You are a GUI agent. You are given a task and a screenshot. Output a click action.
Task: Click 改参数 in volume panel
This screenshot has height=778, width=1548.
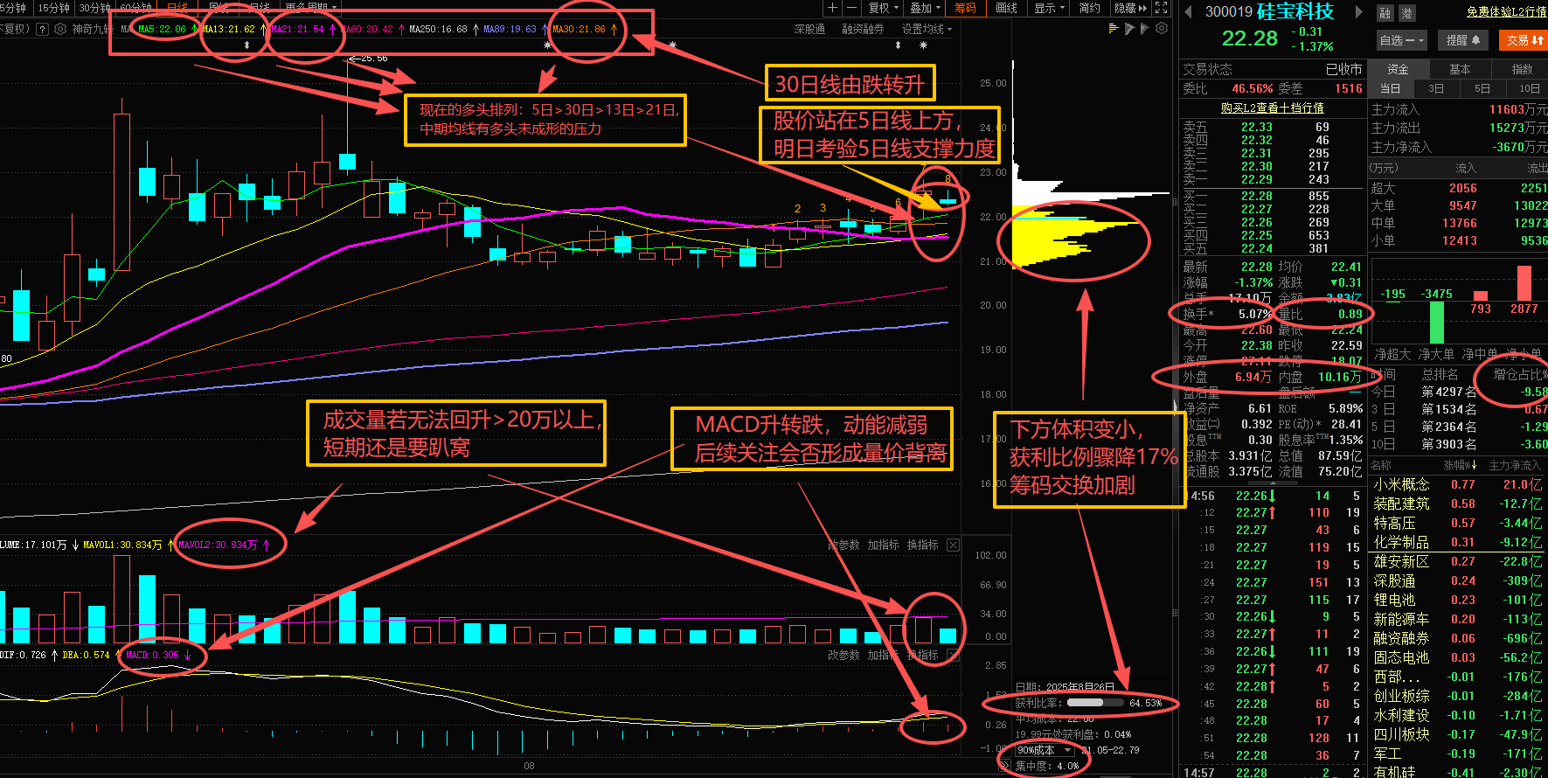pos(843,545)
